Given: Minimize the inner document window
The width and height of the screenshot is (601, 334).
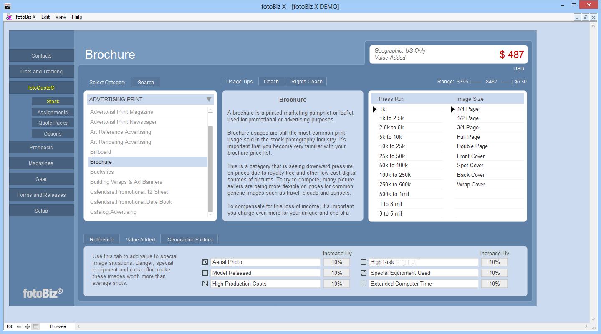Looking at the screenshot, I should [578, 17].
